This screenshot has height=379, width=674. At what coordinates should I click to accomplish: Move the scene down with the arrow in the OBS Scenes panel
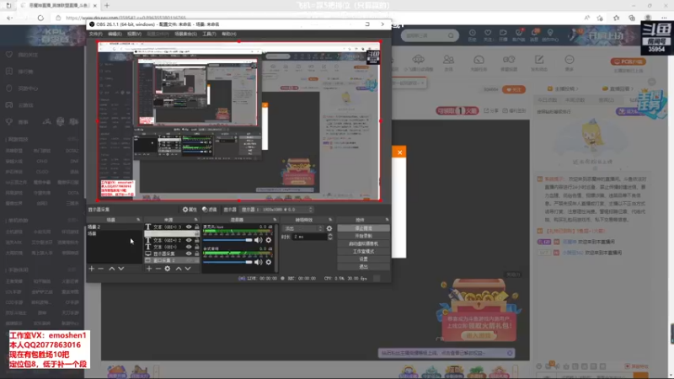(121, 269)
